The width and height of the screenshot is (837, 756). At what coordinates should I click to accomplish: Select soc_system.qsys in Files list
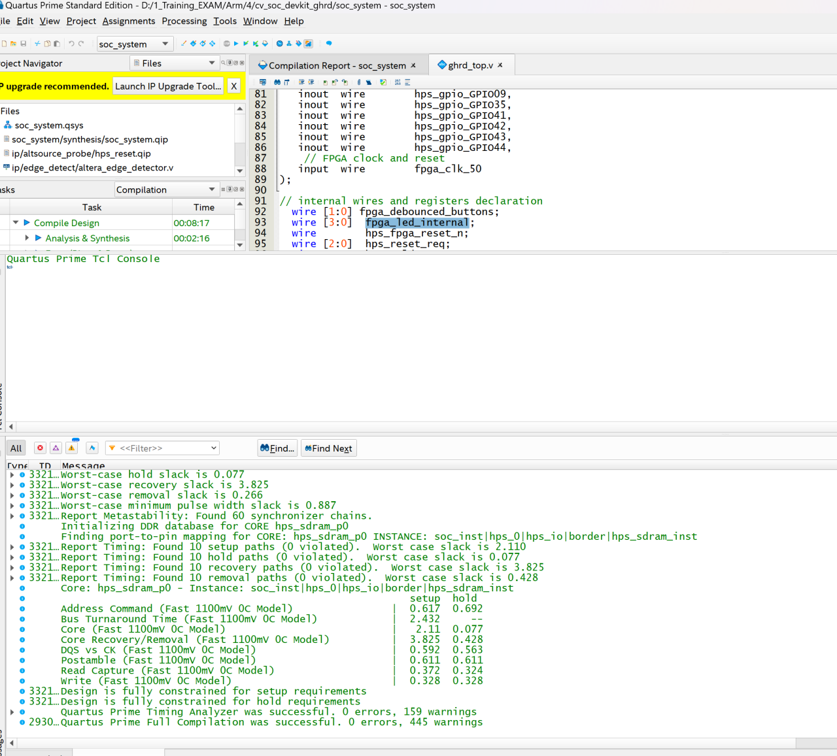pos(49,125)
